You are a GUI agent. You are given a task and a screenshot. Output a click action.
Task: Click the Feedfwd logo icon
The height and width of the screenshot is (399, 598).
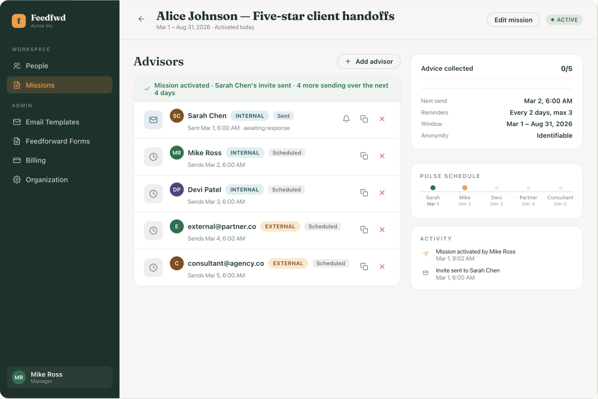coord(19,21)
